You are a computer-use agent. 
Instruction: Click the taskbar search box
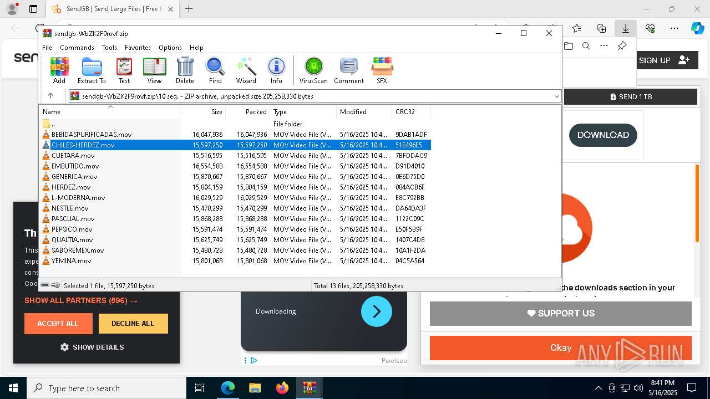(106, 388)
